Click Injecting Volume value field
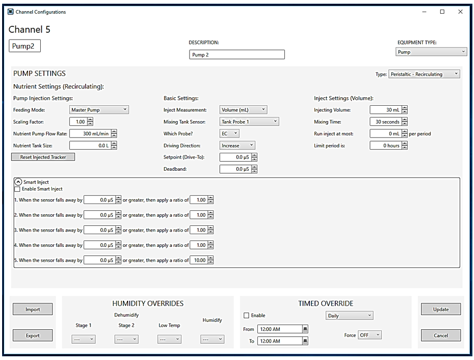This screenshot has width=474, height=360. [x=386, y=110]
